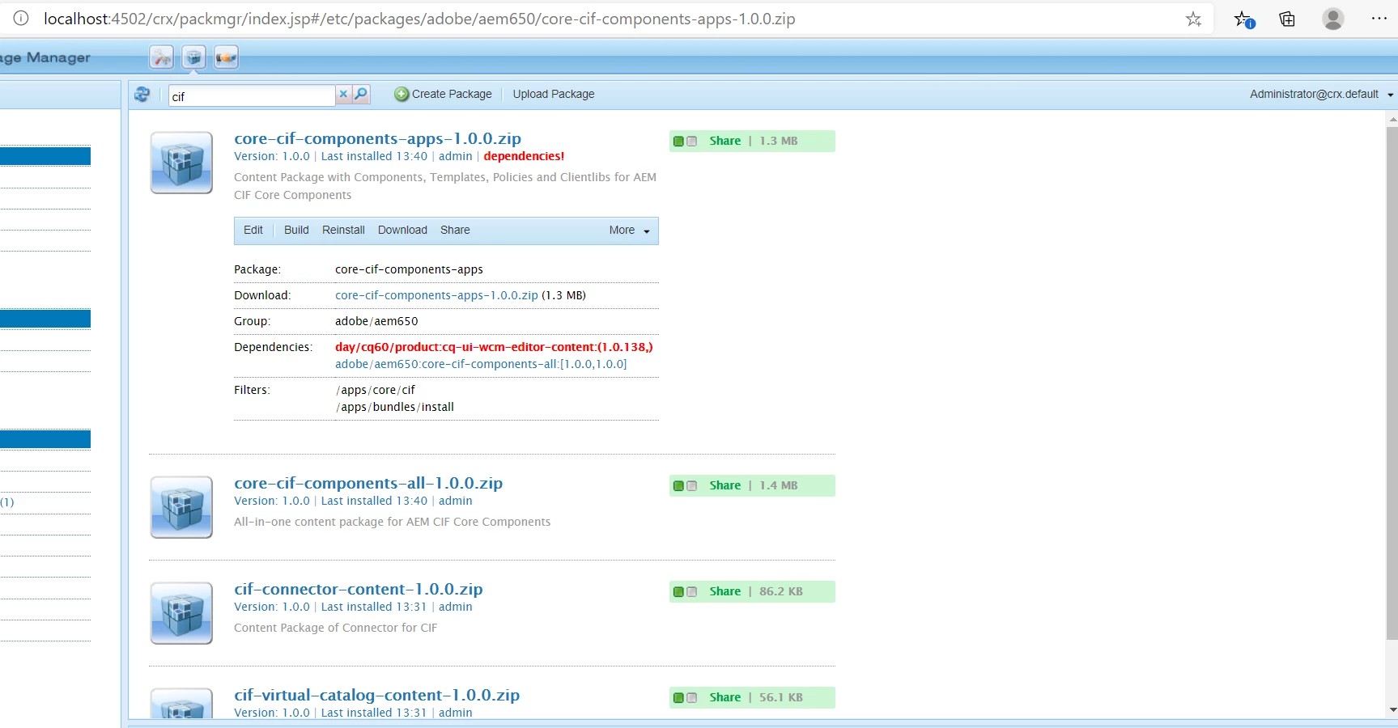The width and height of the screenshot is (1398, 728).
Task: Click the '/apps/core/cif' filter path
Action: click(x=375, y=390)
